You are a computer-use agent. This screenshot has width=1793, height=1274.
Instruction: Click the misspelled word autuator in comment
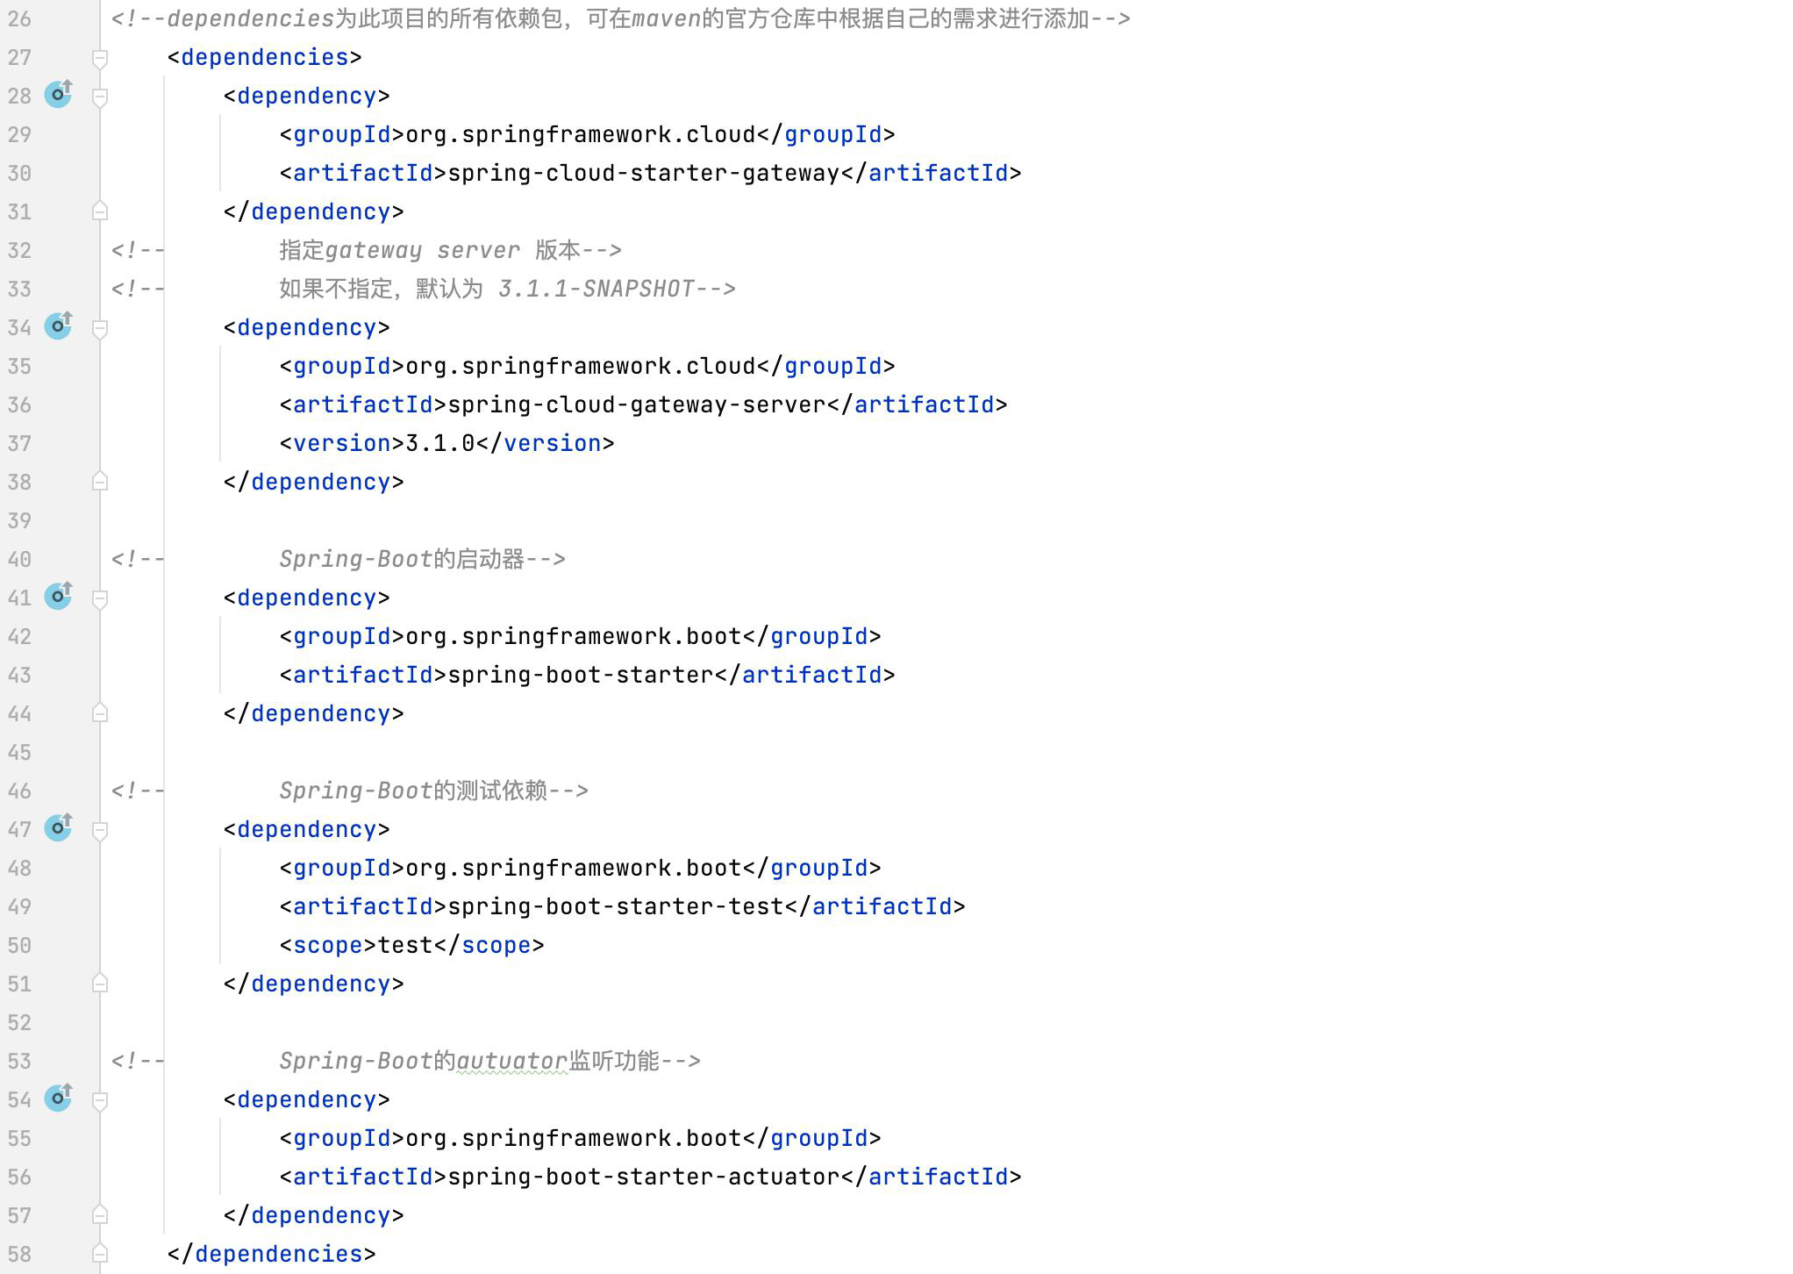click(x=511, y=1061)
